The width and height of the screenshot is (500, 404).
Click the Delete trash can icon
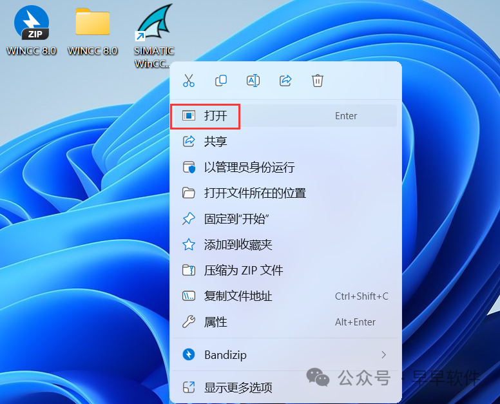point(318,81)
